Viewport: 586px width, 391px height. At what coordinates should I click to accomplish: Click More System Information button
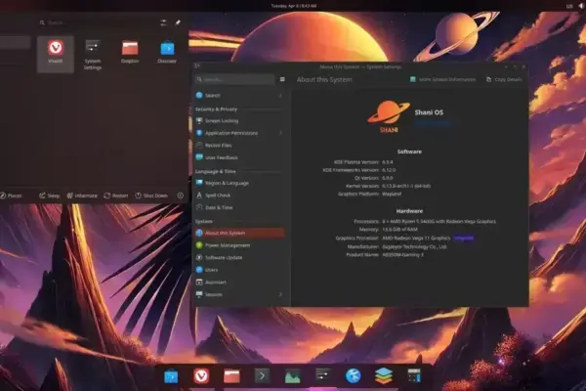[442, 79]
